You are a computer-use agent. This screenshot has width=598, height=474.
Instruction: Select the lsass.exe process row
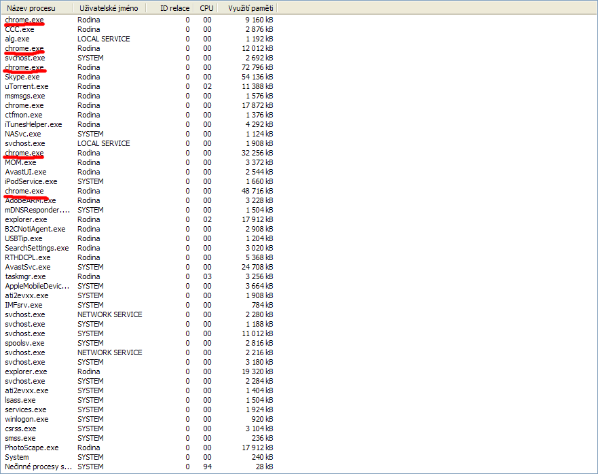20,400
